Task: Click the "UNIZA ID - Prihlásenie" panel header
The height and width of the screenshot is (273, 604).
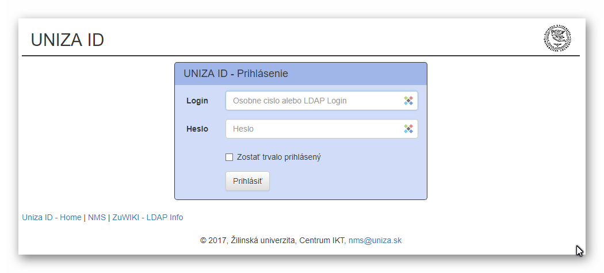Action: (235, 74)
